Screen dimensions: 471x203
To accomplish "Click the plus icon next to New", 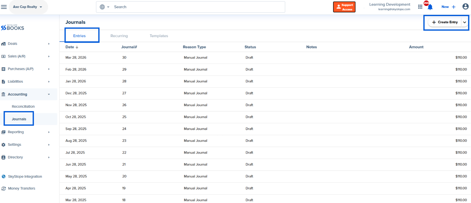I will (x=453, y=7).
